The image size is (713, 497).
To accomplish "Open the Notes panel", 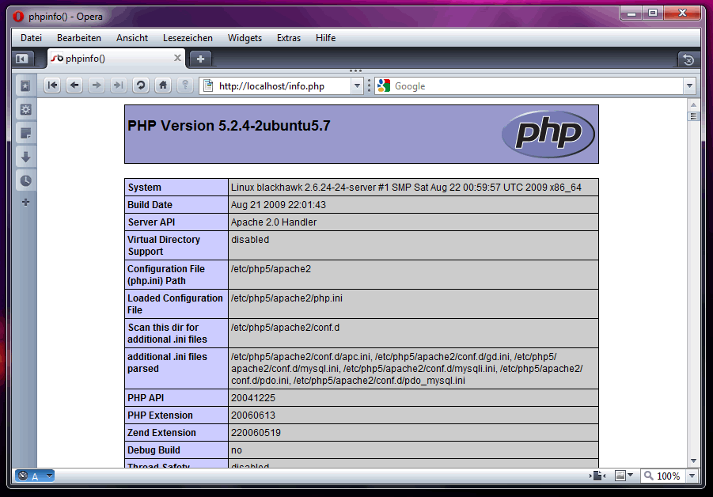I will pos(25,133).
